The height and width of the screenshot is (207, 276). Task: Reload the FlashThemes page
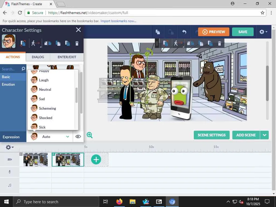tap(20, 13)
